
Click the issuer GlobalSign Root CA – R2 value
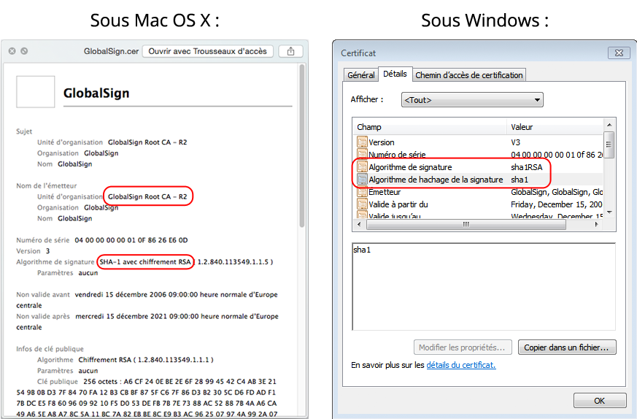[x=147, y=196]
